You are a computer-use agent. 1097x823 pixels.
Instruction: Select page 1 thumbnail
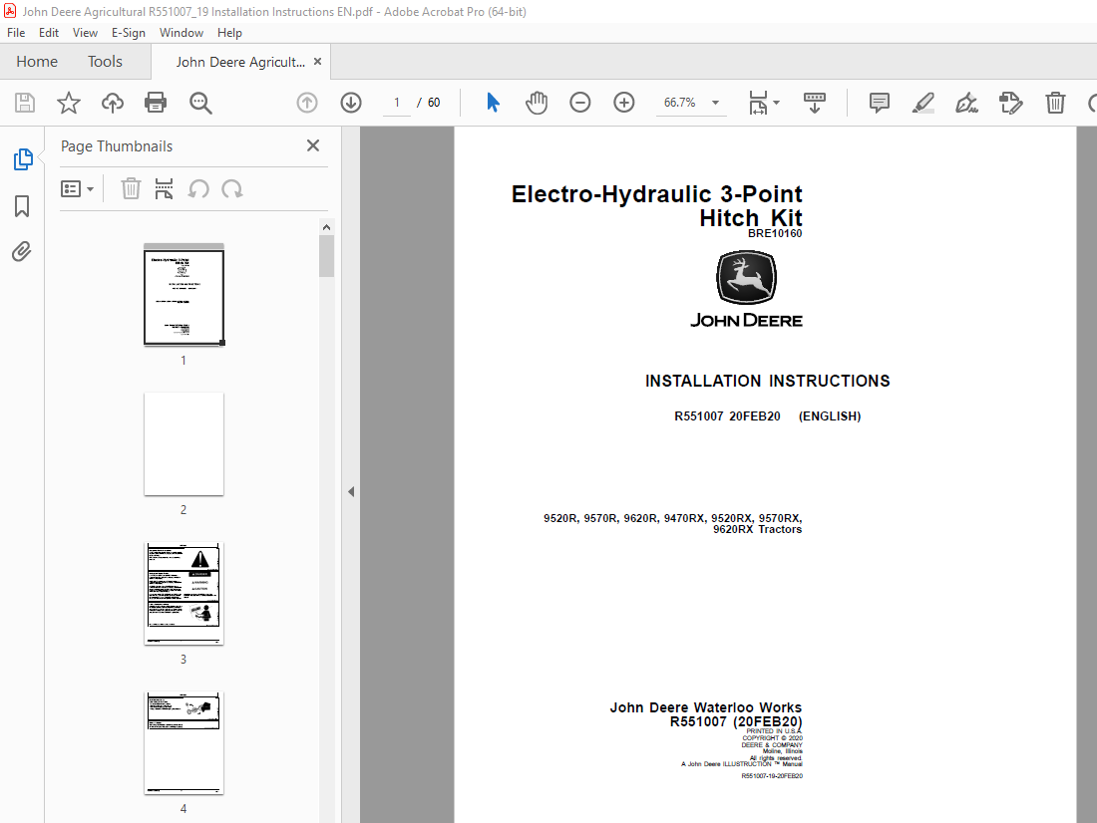[x=184, y=294]
